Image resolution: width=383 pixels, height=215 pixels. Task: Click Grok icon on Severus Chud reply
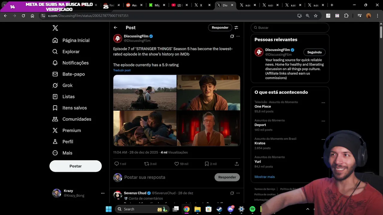(232, 193)
